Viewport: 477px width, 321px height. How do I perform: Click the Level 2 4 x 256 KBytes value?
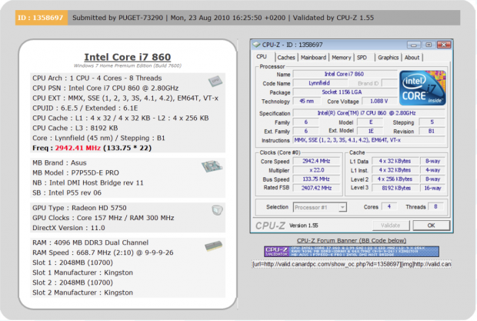pyautogui.click(x=395, y=179)
